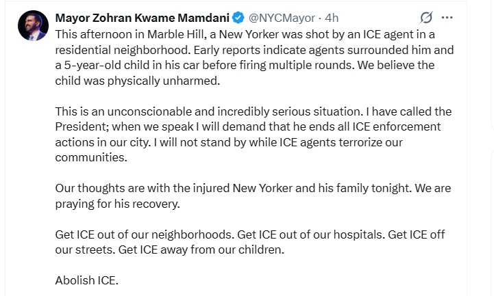The height and width of the screenshot is (296, 494).
Task: Open Mayor Zohran Kwame Mamdani display name
Action: tap(142, 18)
